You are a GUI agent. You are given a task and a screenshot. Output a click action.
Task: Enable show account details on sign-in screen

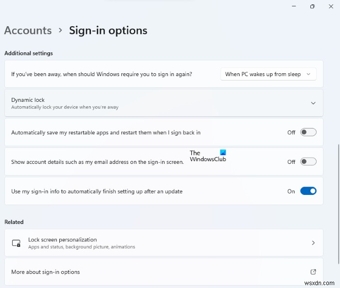(308, 161)
